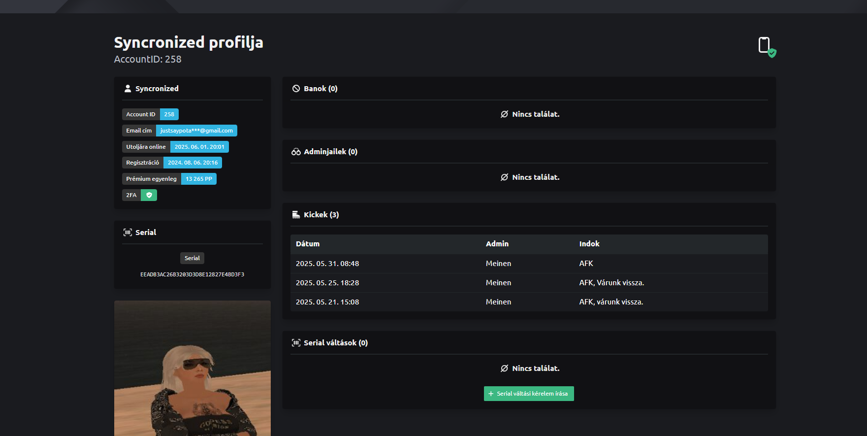Click the registration date 2024. 08. 06. 20:16
The height and width of the screenshot is (436, 867).
point(193,163)
